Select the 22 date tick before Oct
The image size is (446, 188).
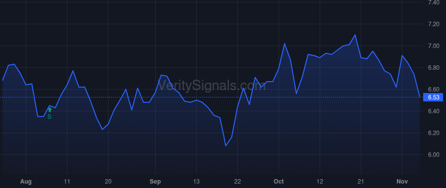pyautogui.click(x=237, y=182)
